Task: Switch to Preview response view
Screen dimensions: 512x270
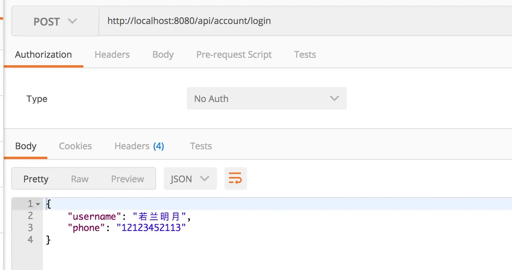Action: (128, 179)
